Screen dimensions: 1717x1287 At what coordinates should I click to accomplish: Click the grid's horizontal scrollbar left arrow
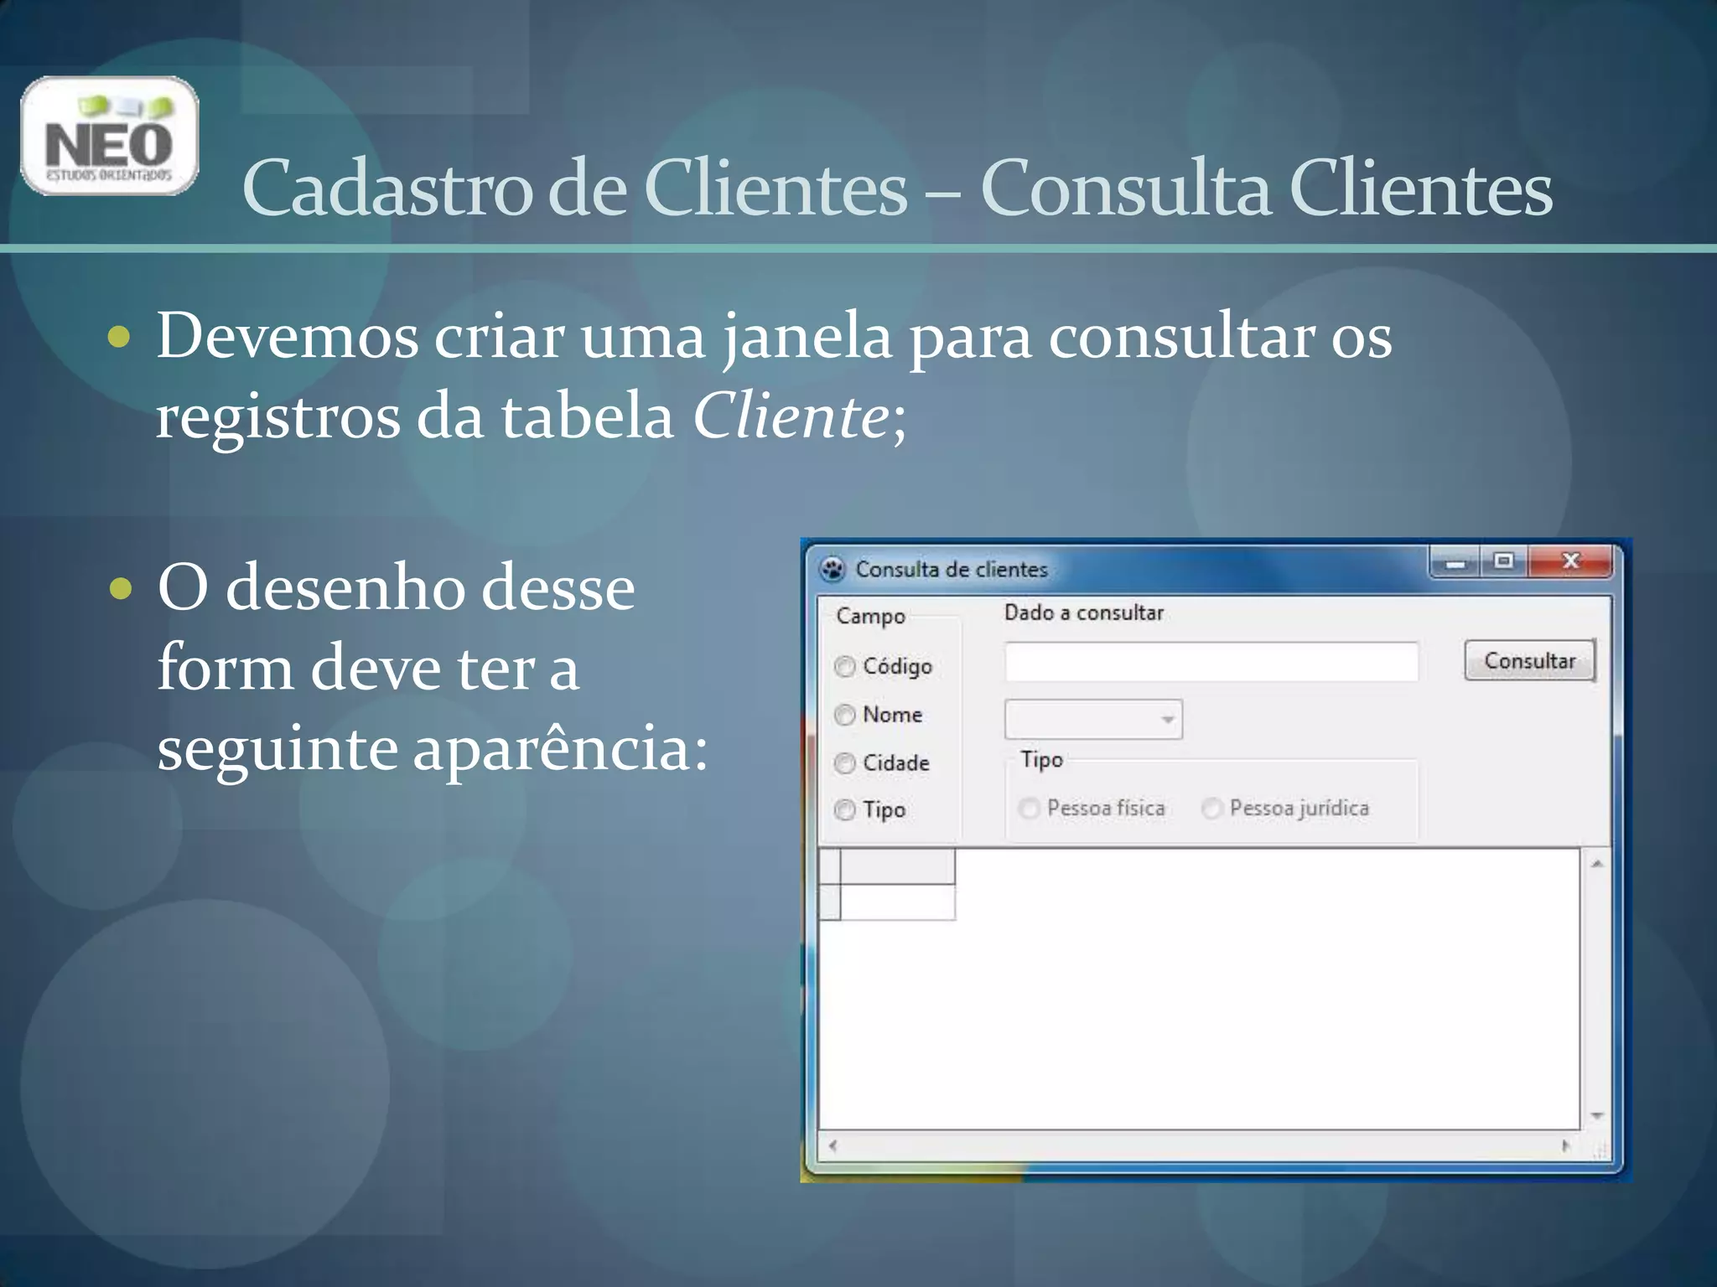click(x=833, y=1145)
